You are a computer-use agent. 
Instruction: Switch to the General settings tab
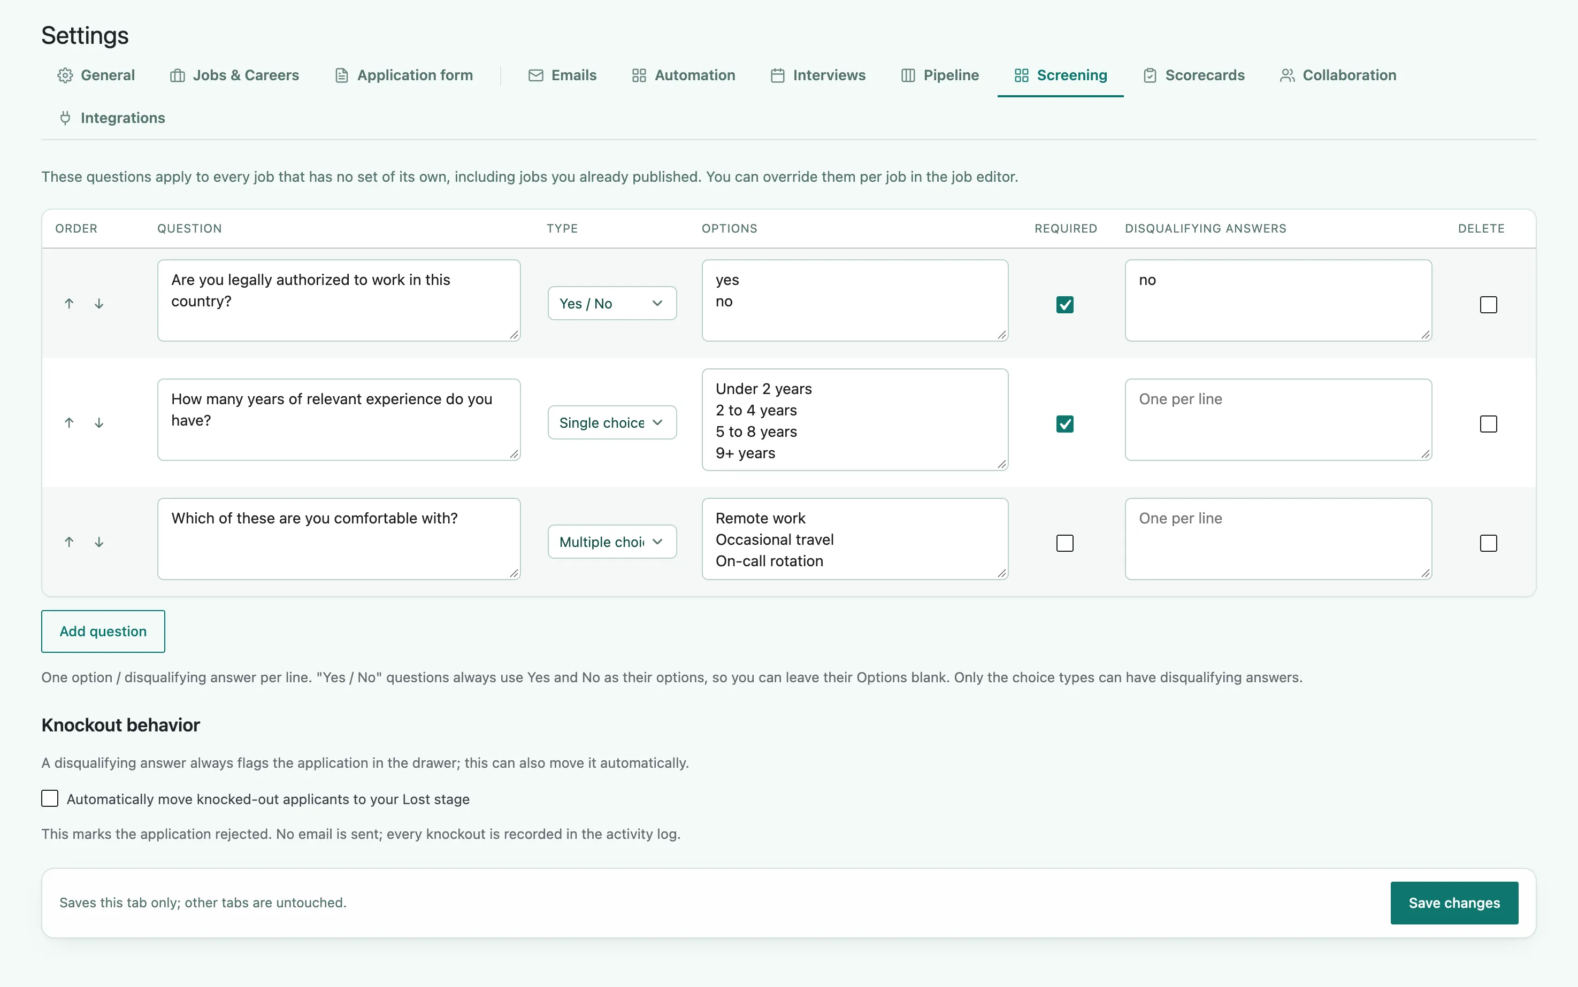tap(96, 75)
